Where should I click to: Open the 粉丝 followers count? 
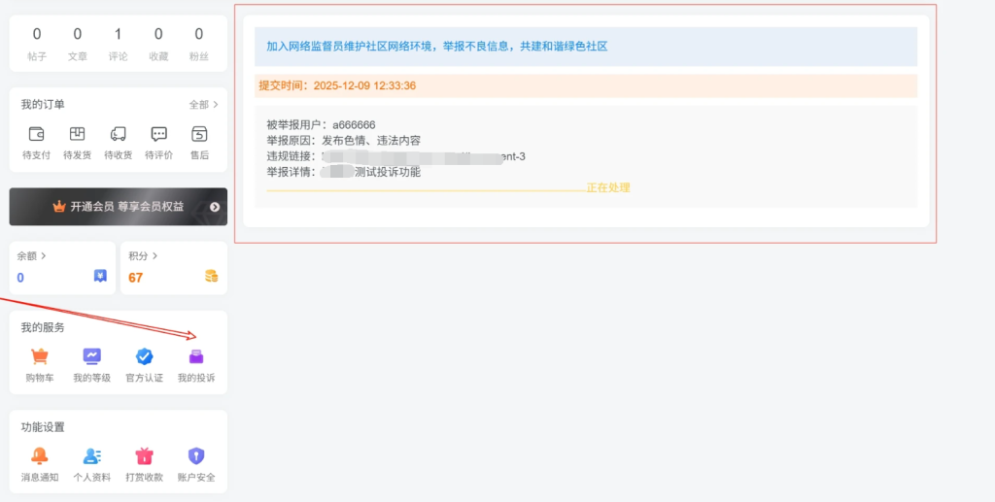tap(199, 43)
